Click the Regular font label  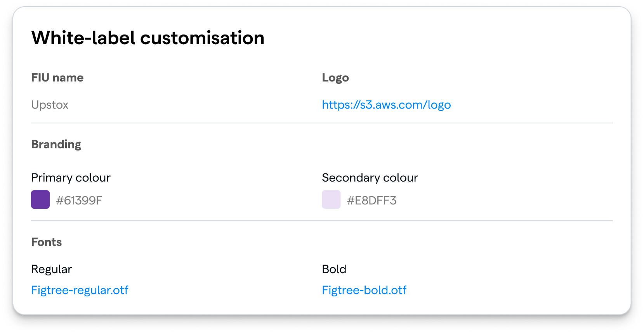[51, 269]
